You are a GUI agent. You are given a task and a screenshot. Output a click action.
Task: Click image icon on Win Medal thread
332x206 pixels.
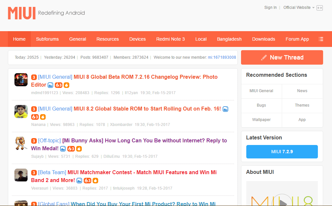tap(63, 149)
